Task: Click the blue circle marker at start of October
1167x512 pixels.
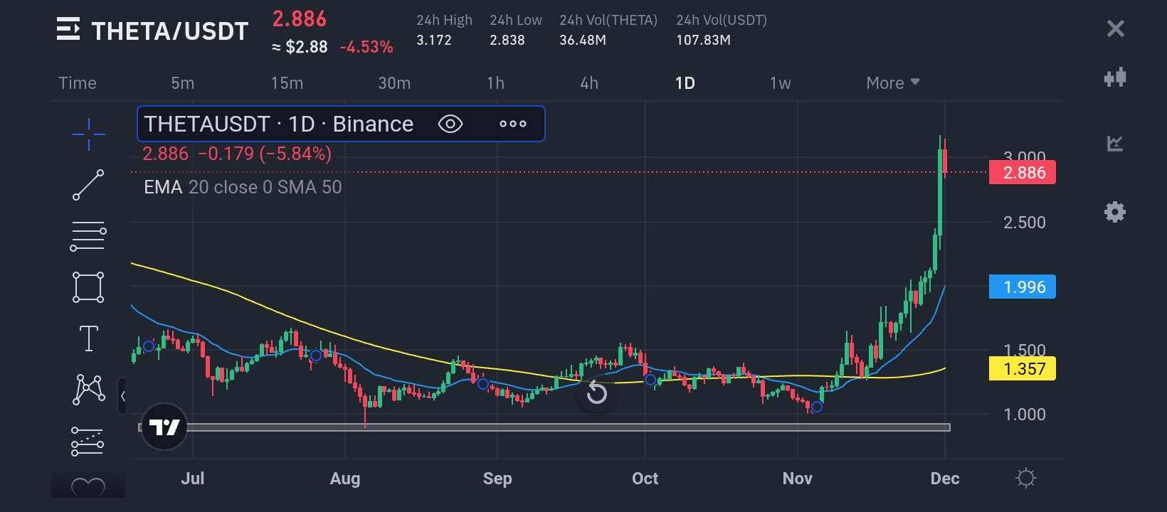Action: tap(650, 380)
